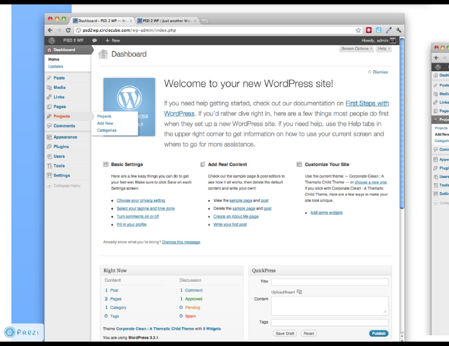Click the Users icon in the sidebar
The height and width of the screenshot is (346, 449).
pos(49,156)
